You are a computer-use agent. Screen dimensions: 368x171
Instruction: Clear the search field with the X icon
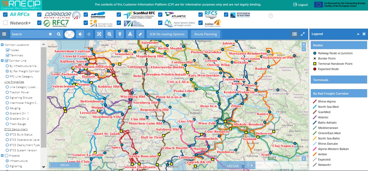click(x=50, y=34)
